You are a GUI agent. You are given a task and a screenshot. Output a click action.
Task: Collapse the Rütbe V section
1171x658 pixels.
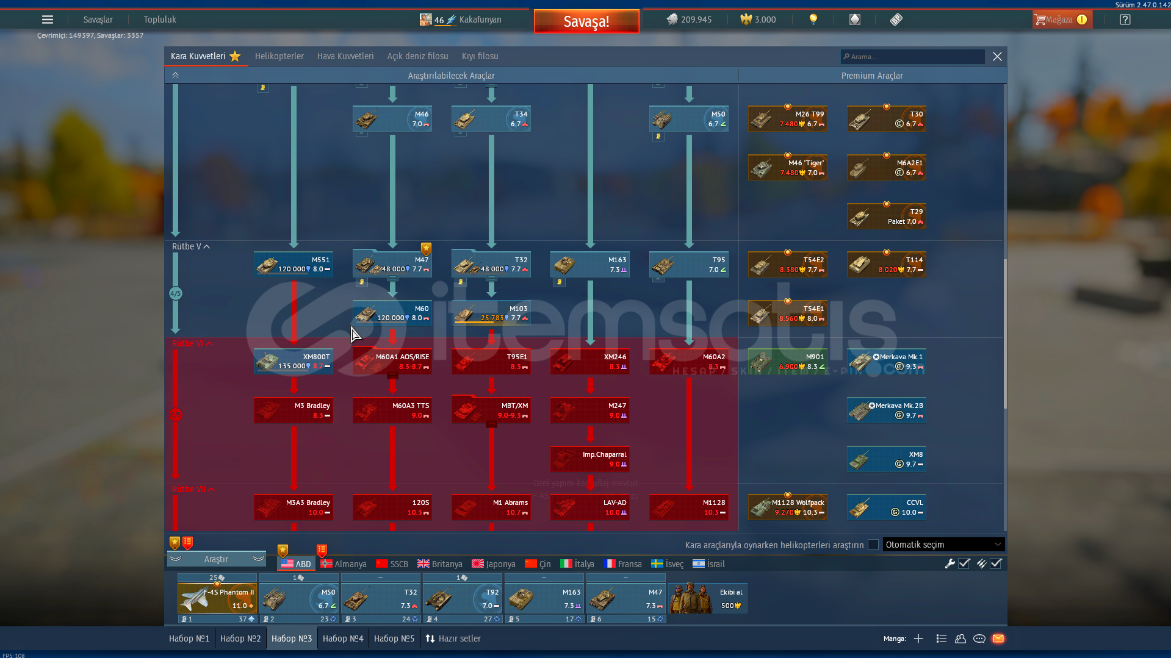click(191, 246)
